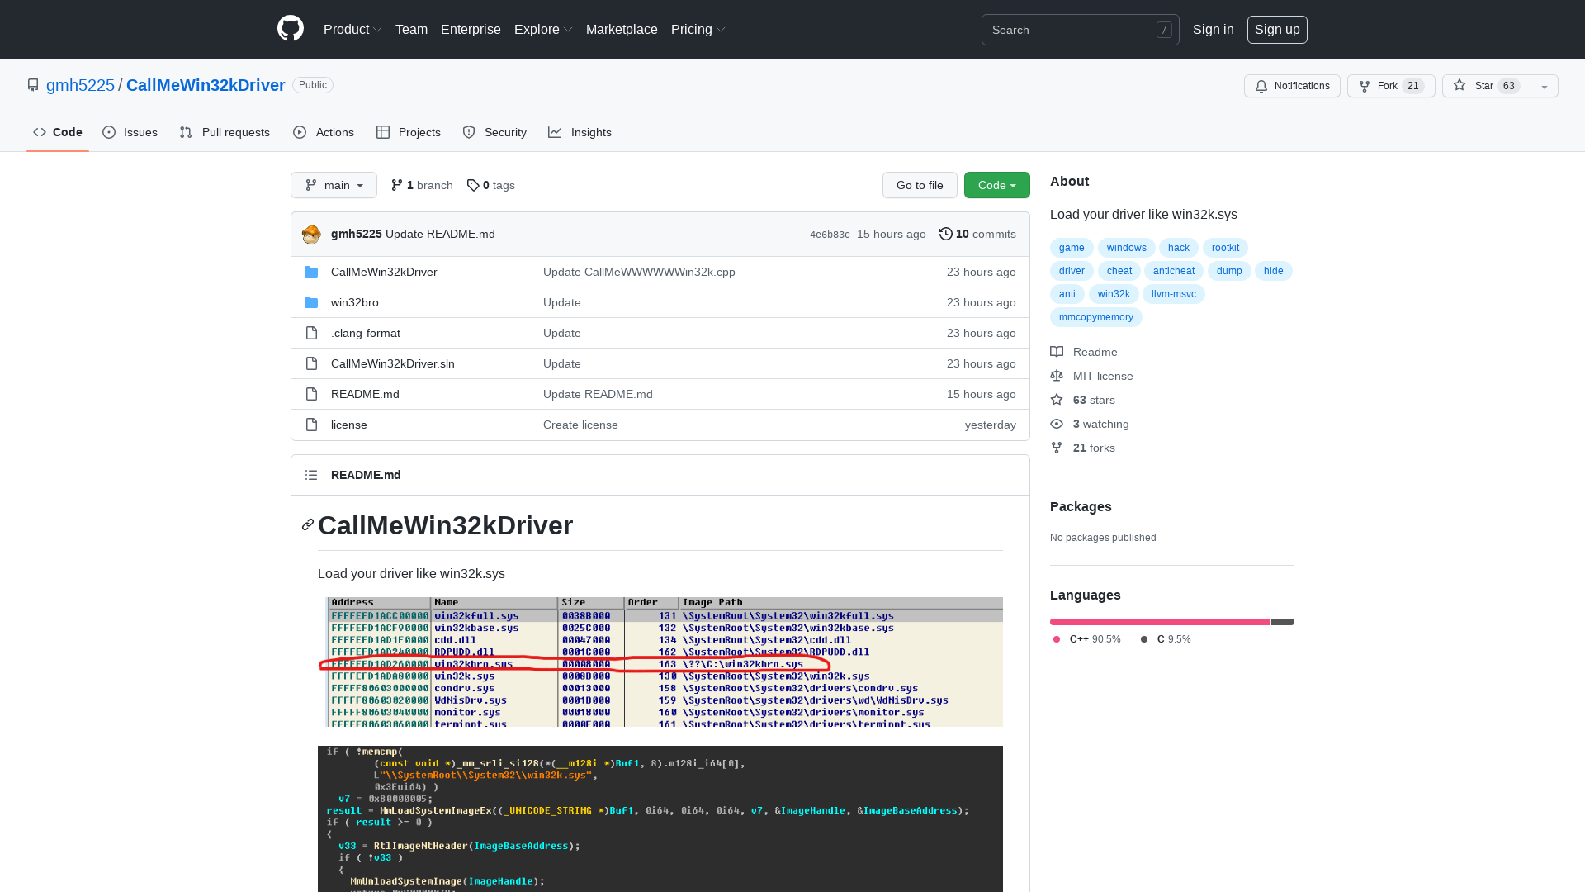Click the Actions play icon
1585x892 pixels.
pos(300,132)
